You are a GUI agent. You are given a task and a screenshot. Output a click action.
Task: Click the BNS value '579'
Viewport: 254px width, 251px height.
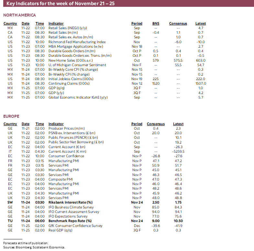[x=156, y=60]
